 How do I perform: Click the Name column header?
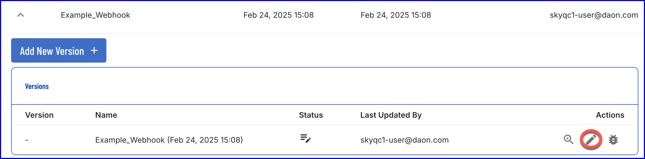106,115
